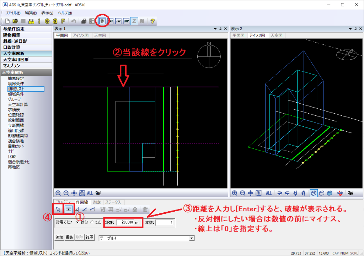
Task: Click the red-blue rotate axis icon in 表示2
Action: 340,193
